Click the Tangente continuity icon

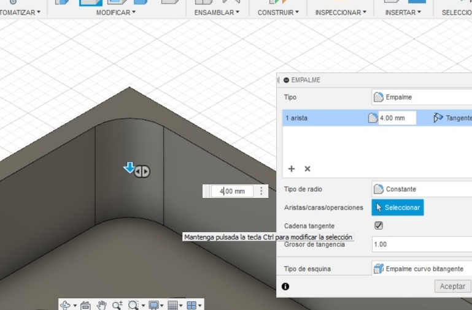point(438,118)
